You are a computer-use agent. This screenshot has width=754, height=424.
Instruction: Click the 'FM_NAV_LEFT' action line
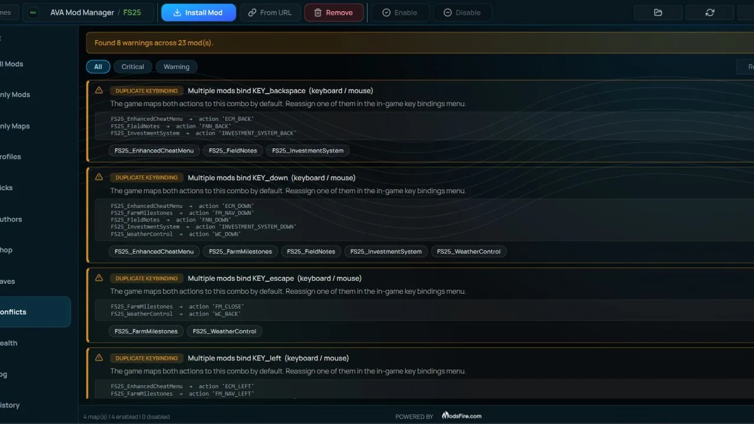(183, 394)
